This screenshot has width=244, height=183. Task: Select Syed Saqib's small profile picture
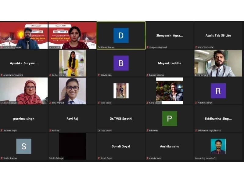coord(121,91)
